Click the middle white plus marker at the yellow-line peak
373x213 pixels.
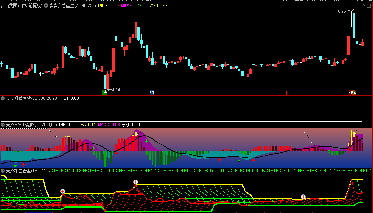(136, 182)
